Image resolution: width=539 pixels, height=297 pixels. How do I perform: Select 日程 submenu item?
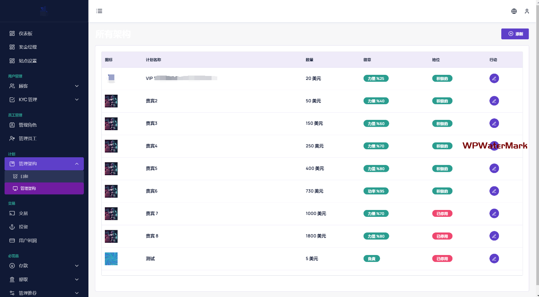24,176
